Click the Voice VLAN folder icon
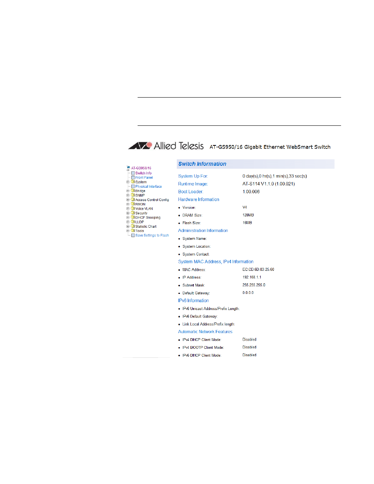Viewport: 374px width, 484px height. [133, 208]
